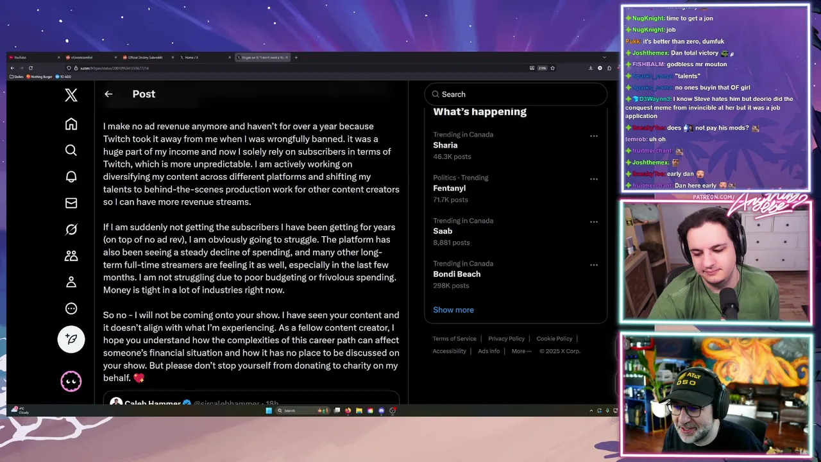Viewport: 821px width, 462px height.
Task: Open a new browser tab
Action: click(x=296, y=57)
